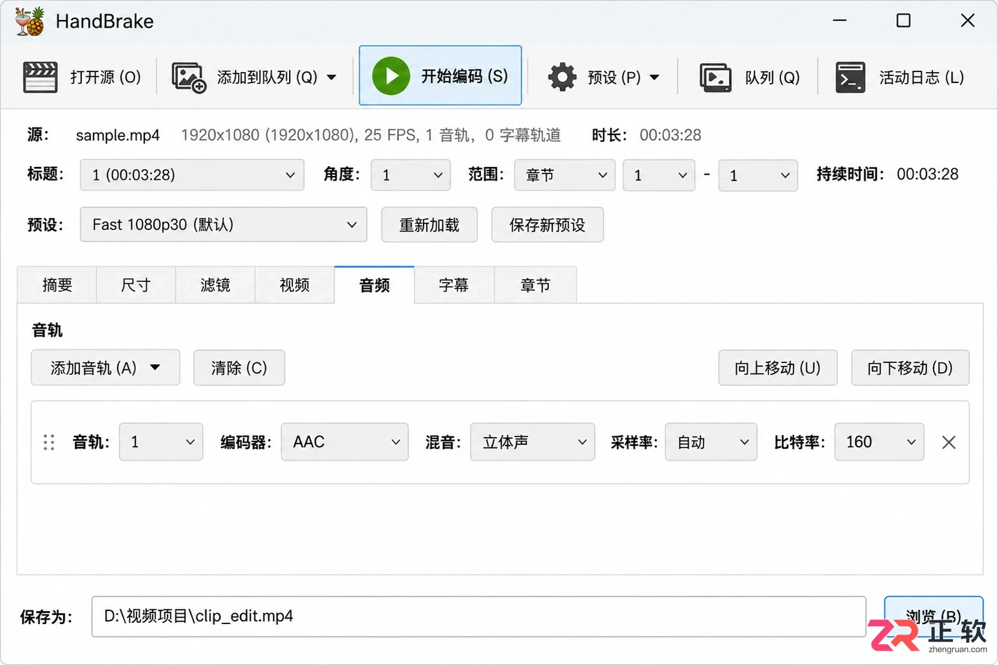Open the 范围 章节 range type dropdown
This screenshot has height=665, width=998.
tap(565, 175)
